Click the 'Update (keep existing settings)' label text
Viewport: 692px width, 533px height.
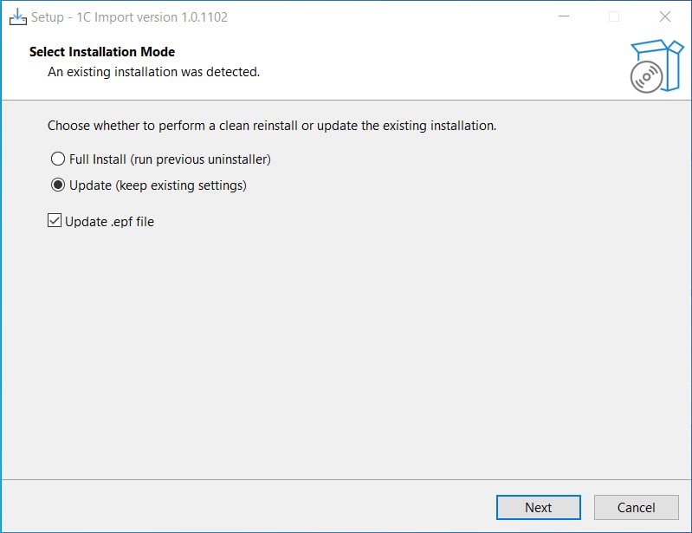158,185
